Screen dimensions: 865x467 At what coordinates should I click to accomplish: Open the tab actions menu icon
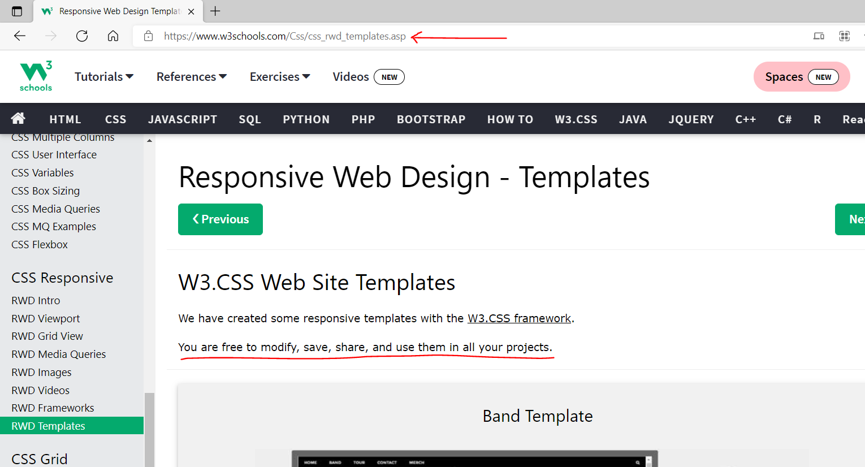(17, 11)
